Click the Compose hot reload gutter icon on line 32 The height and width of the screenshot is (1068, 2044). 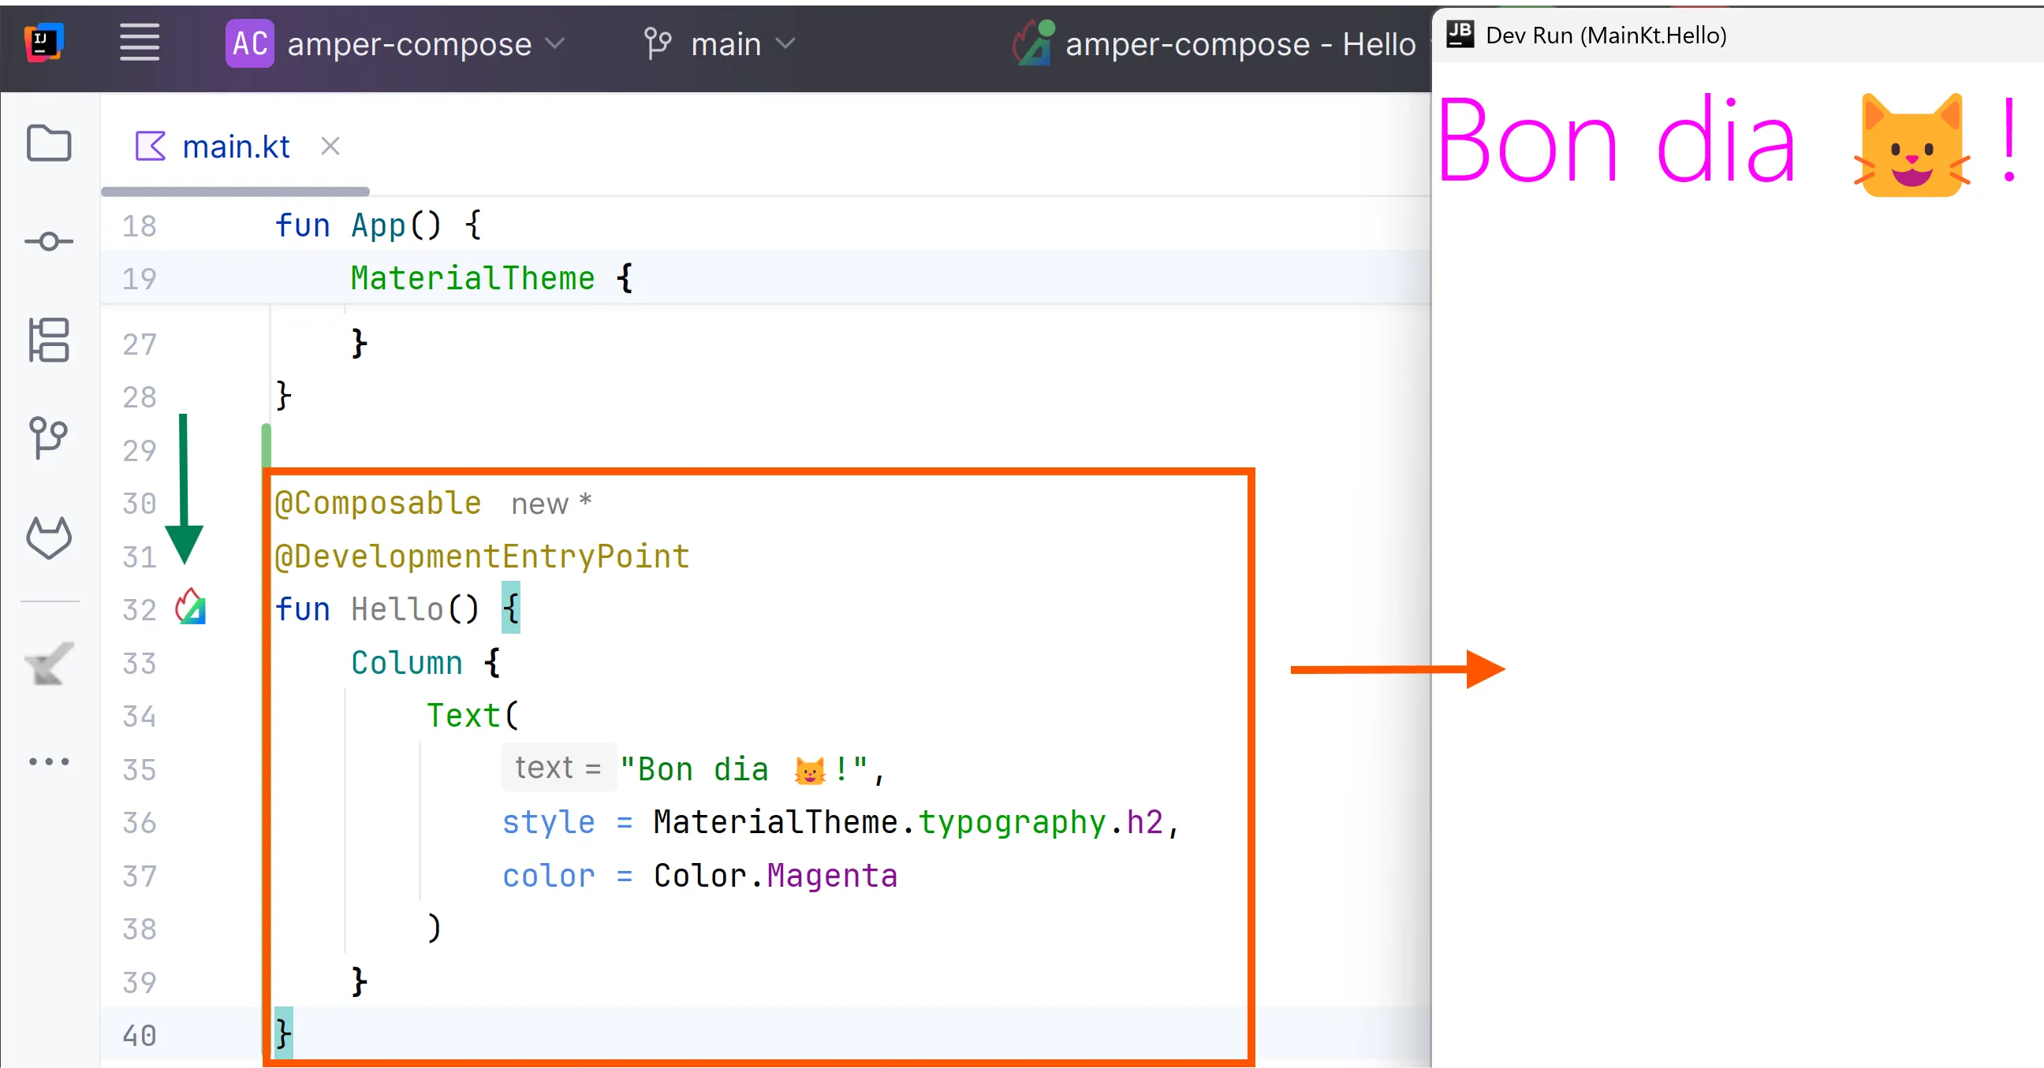(190, 608)
